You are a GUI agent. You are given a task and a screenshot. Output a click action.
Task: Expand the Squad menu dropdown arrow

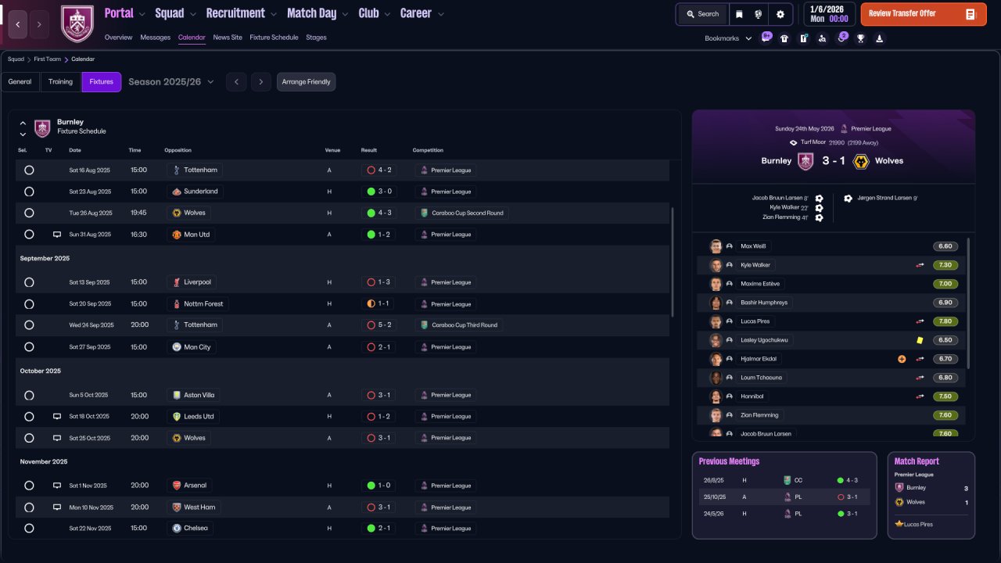click(x=192, y=14)
